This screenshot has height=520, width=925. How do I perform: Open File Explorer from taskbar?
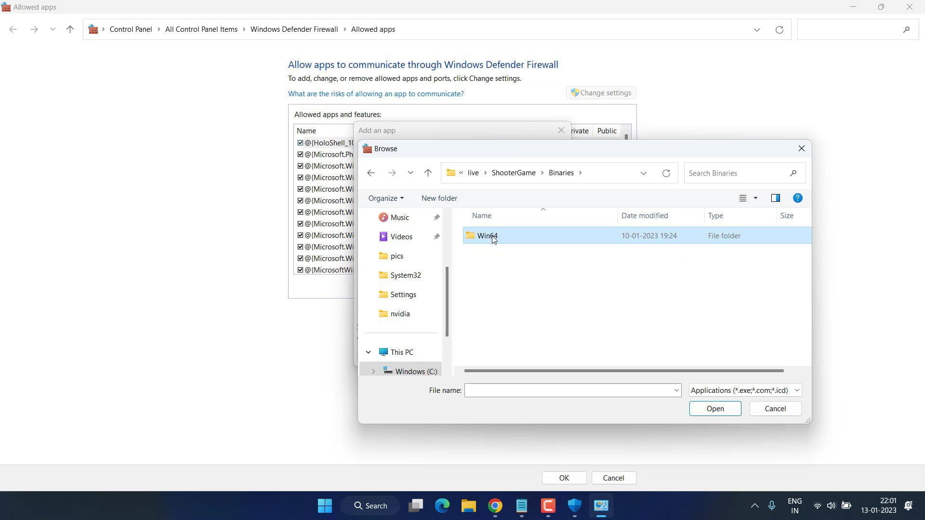pos(468,506)
